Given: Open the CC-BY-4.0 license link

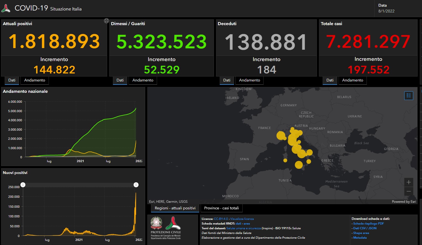Looking at the screenshot, I should pos(221,219).
